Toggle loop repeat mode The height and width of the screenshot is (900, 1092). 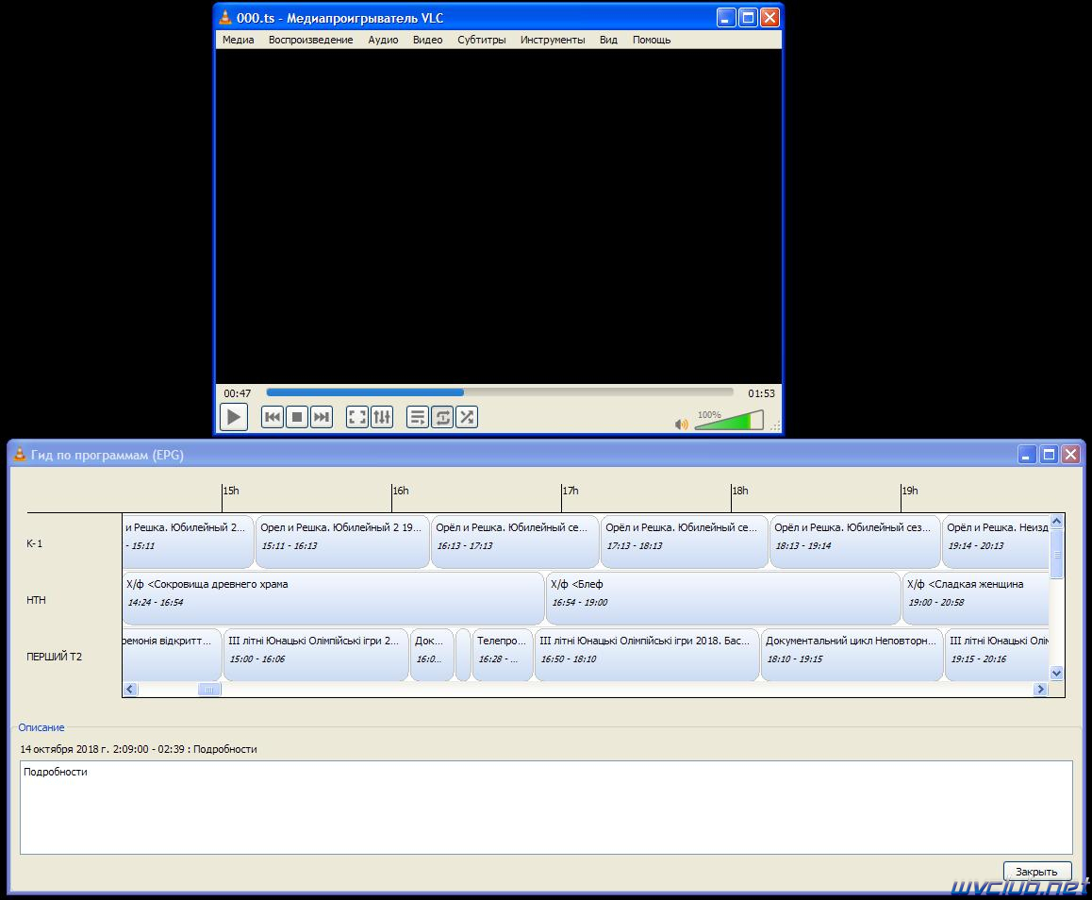coord(442,417)
